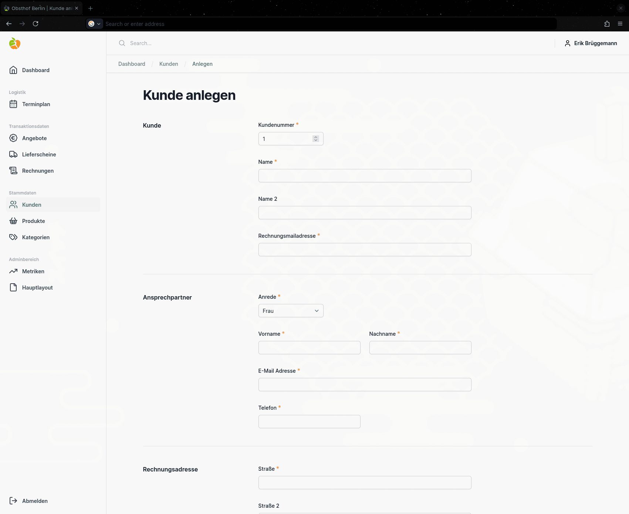Click the Dashboard breadcrumb link
Image resolution: width=629 pixels, height=514 pixels.
click(x=132, y=64)
